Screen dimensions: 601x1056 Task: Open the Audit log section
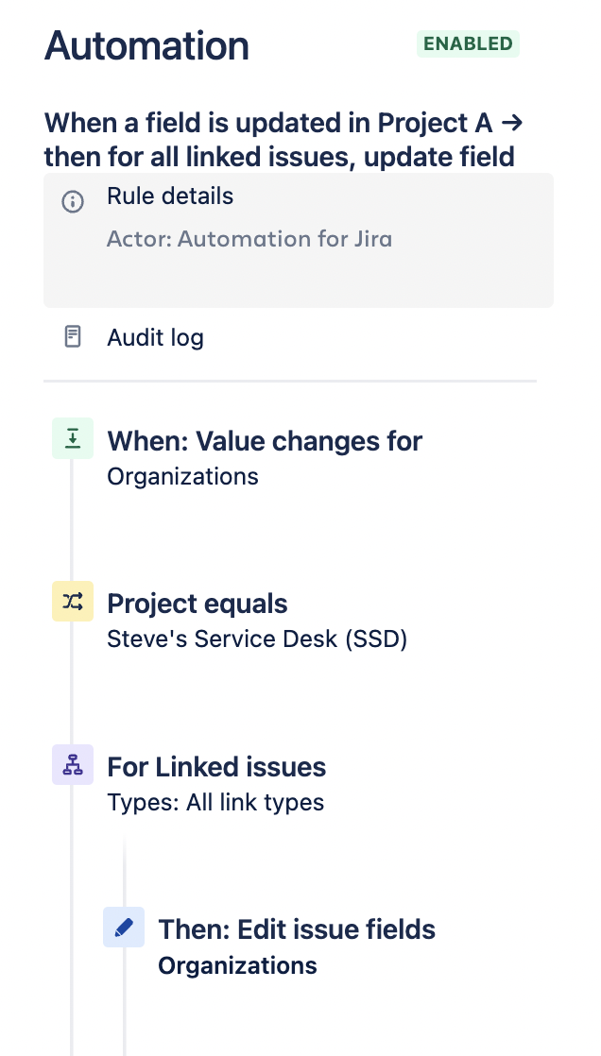pos(155,337)
